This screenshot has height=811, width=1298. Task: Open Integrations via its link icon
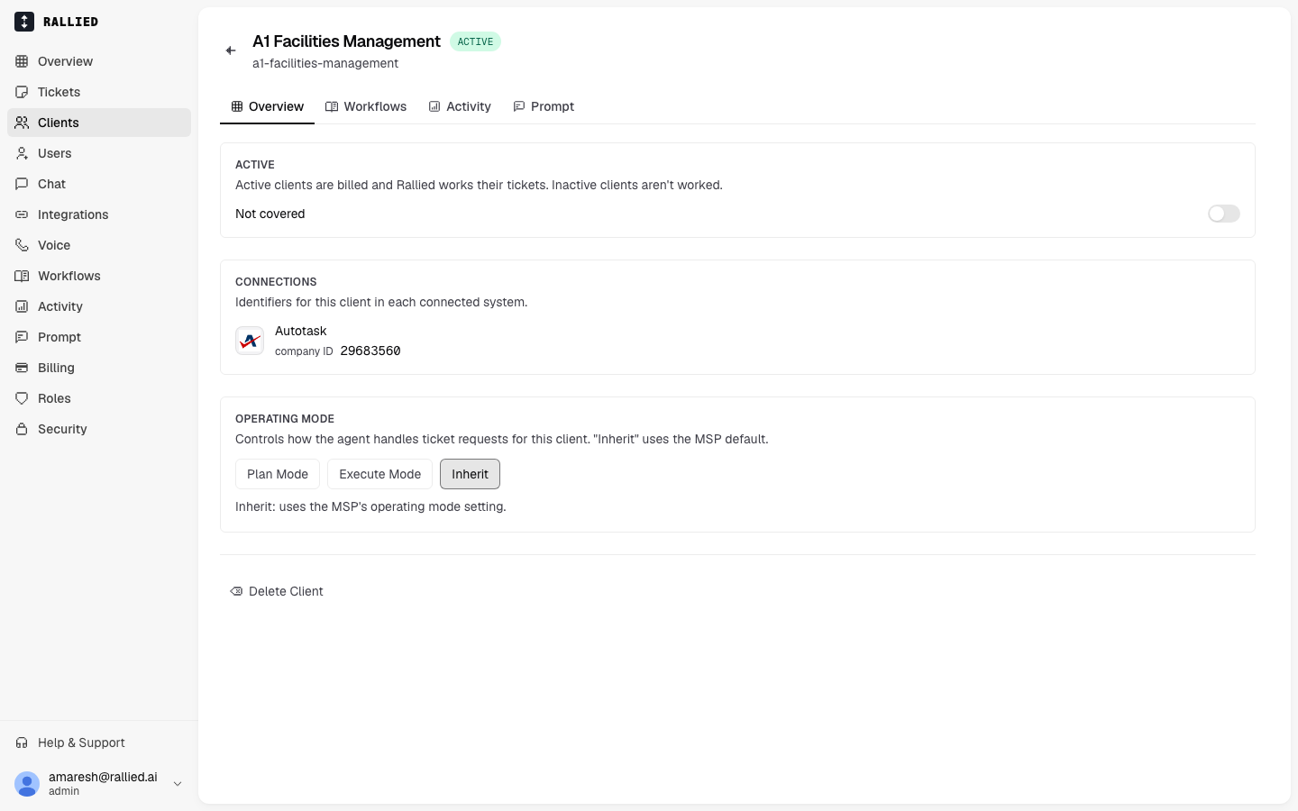tap(22, 214)
